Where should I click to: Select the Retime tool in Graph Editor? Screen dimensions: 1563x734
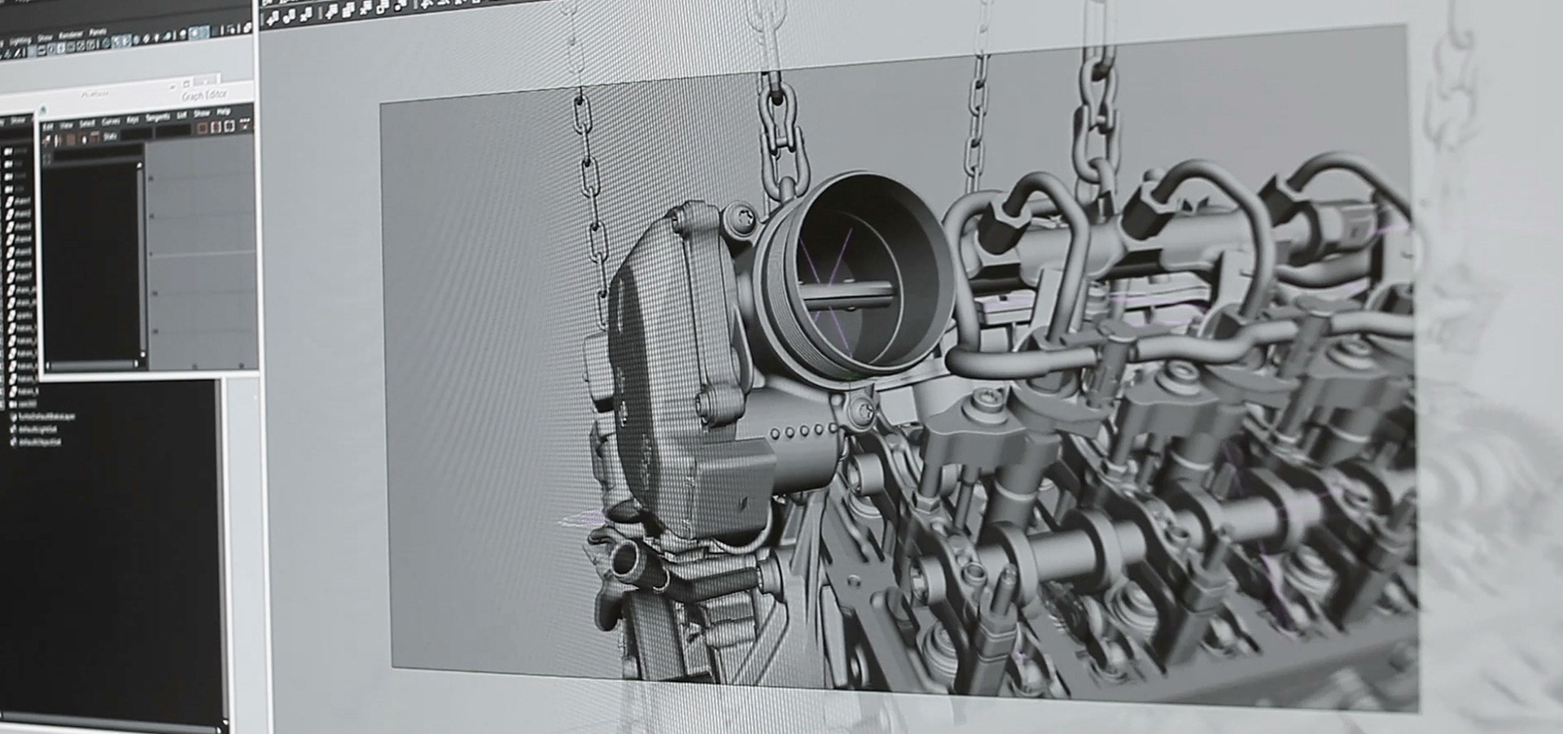pos(94,137)
